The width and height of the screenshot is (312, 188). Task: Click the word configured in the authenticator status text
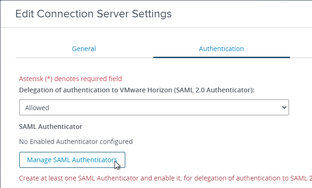tap(116, 142)
